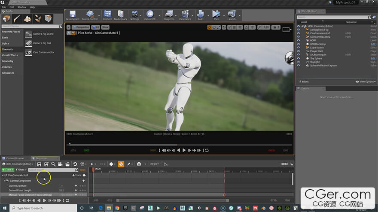The height and width of the screenshot is (212, 378).
Task: Switch to the Content Browser tab
Action: tap(15, 158)
